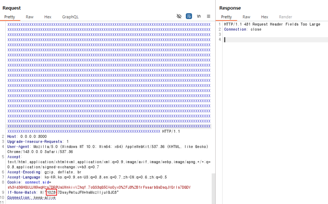Viewport: 328px width, 204px height.
Task: Open the Render tab in the Response panel
Action: pyautogui.click(x=285, y=17)
